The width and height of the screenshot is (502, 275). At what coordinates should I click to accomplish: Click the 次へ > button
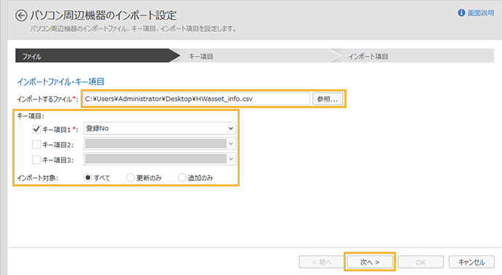click(x=370, y=262)
